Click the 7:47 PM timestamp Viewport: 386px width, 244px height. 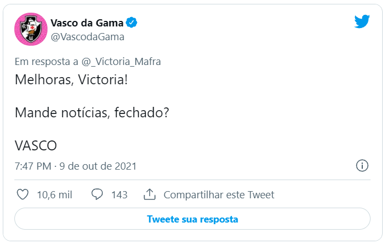coord(33,166)
